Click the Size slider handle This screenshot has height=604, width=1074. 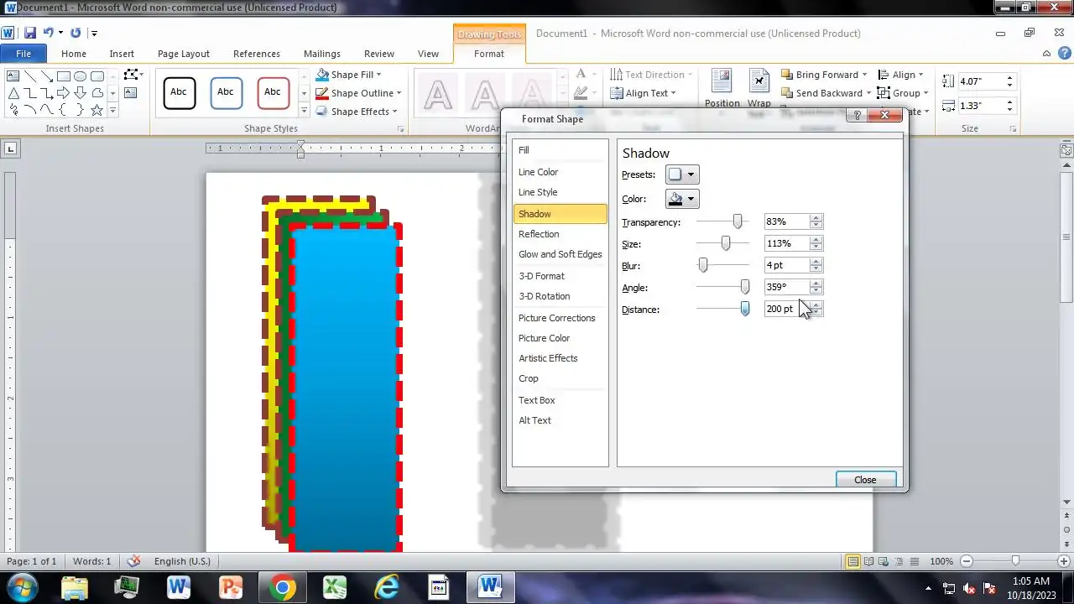pos(726,243)
